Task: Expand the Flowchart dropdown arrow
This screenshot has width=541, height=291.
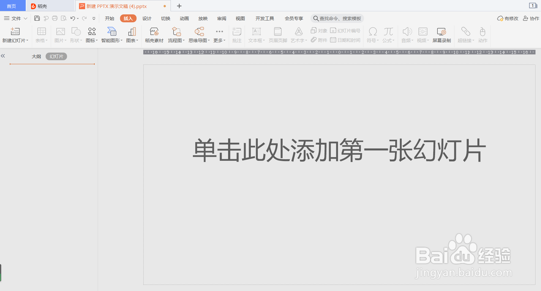Action: (x=184, y=40)
